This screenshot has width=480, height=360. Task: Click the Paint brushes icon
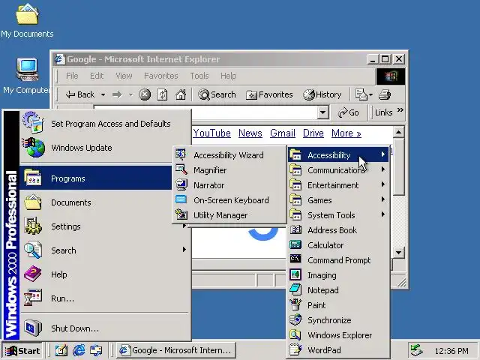(x=295, y=304)
